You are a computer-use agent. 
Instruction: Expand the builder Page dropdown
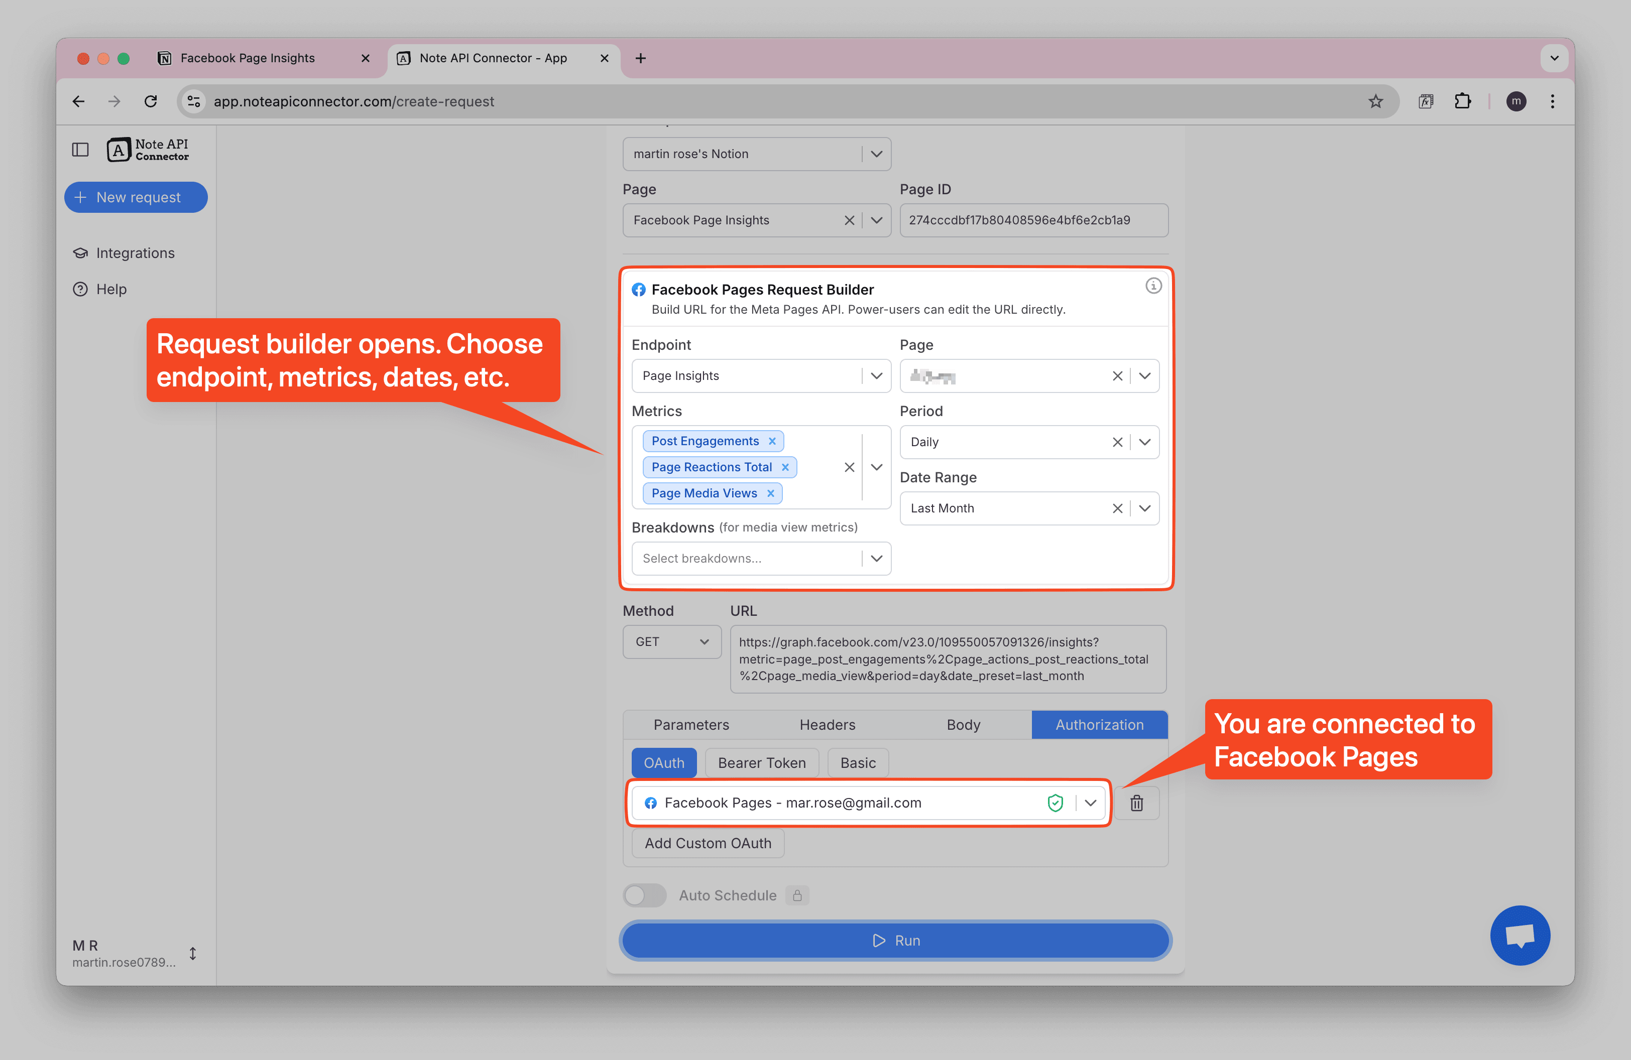pyautogui.click(x=1144, y=376)
